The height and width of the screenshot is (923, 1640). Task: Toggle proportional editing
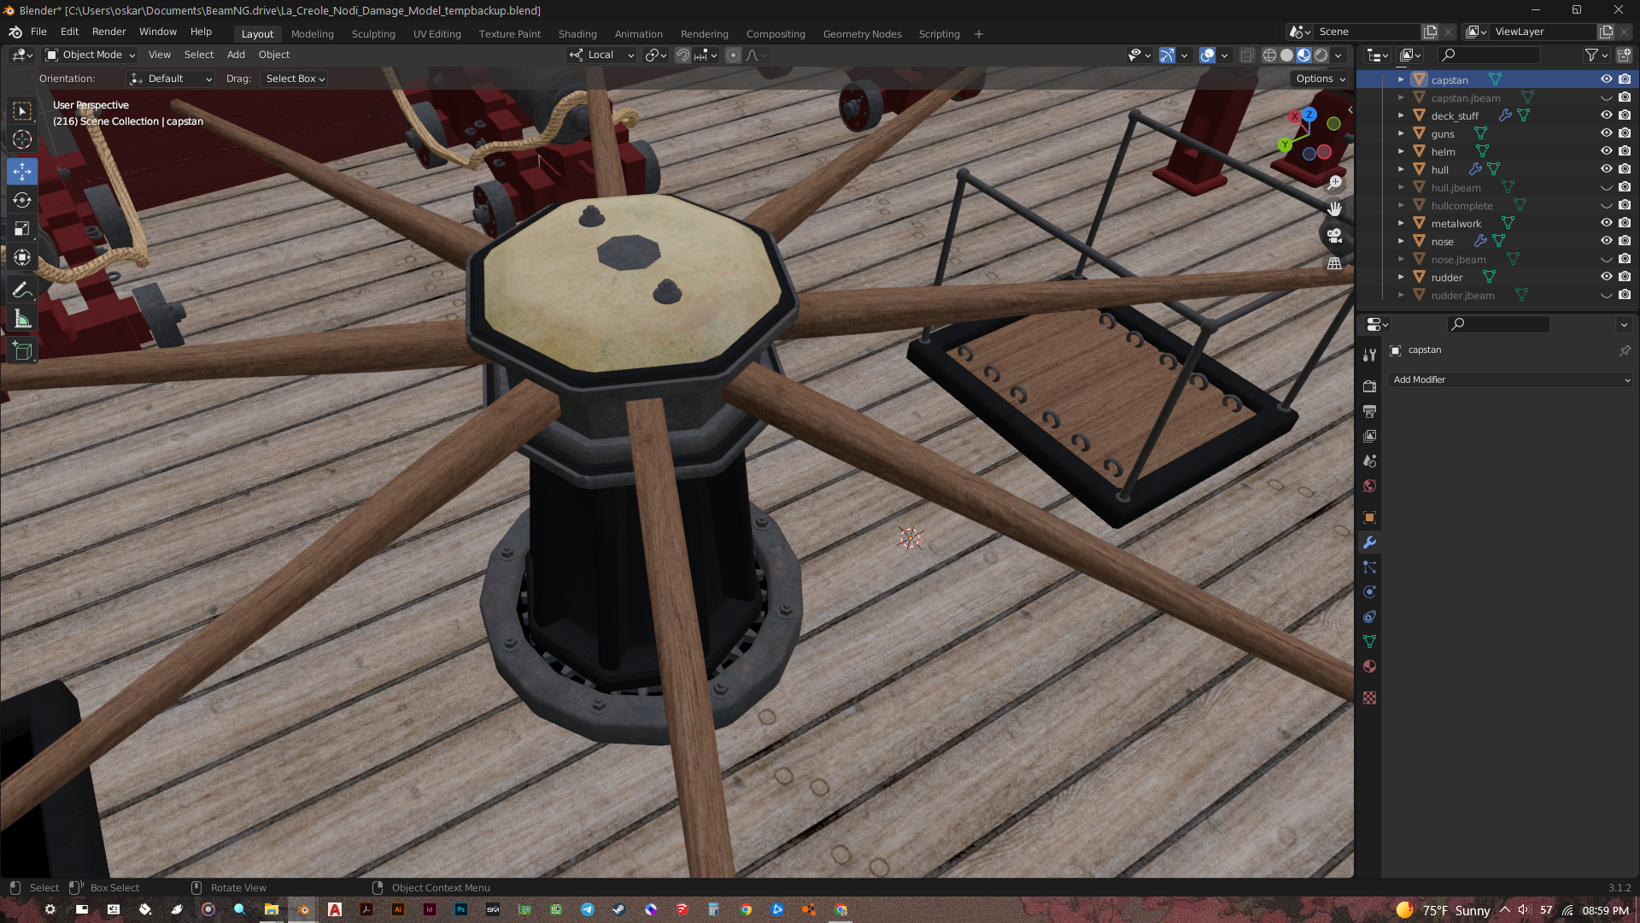[733, 55]
